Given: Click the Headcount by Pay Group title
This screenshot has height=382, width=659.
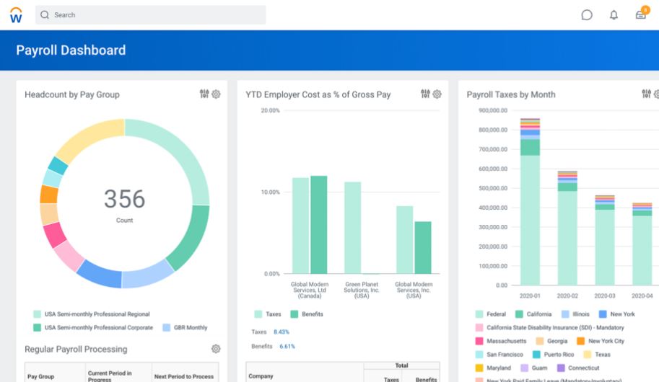Looking at the screenshot, I should [72, 95].
